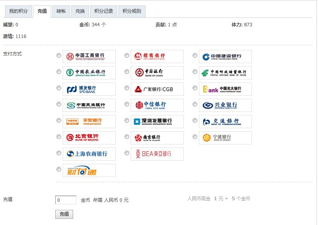318x225 pixels.
Task: Click the 体力: 873 value text
Action: point(242,25)
